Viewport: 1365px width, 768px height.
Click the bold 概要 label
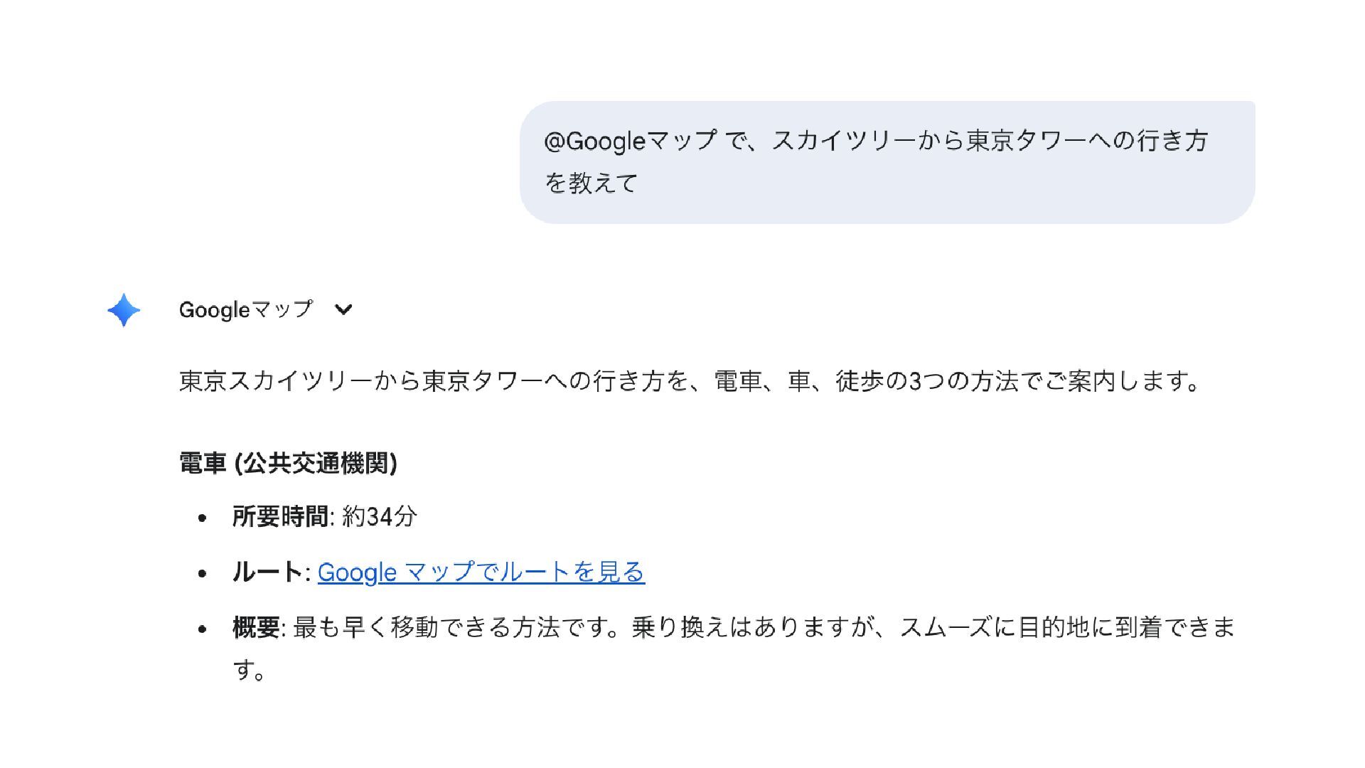(x=256, y=627)
